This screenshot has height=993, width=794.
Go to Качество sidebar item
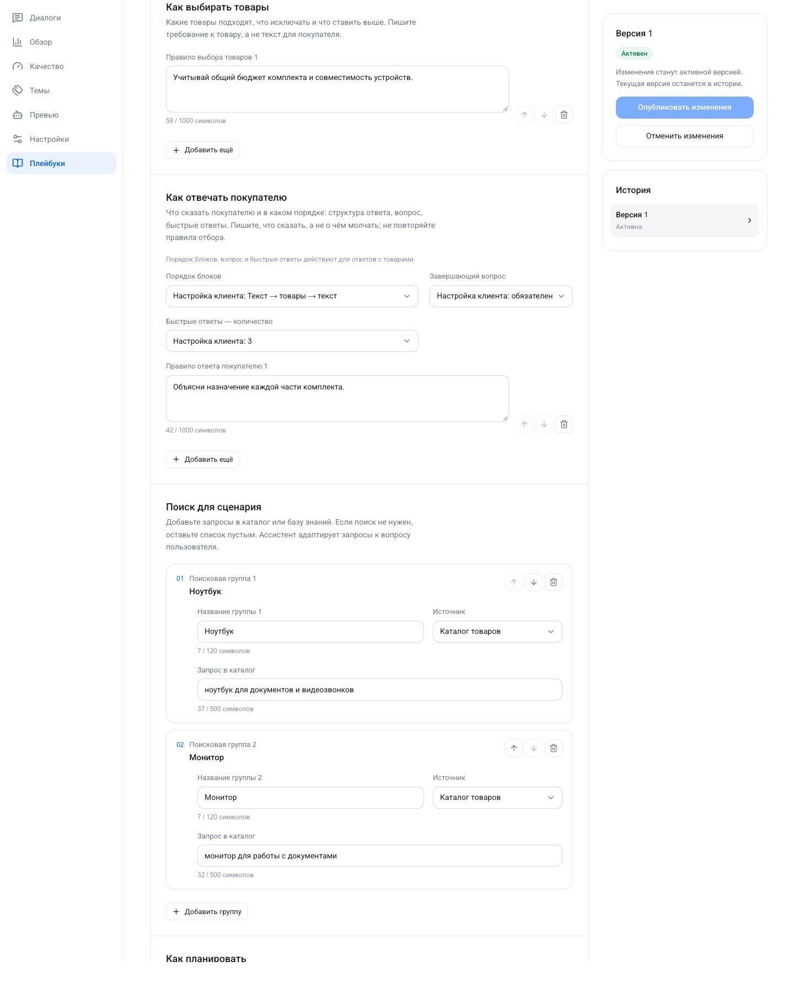tap(61, 66)
